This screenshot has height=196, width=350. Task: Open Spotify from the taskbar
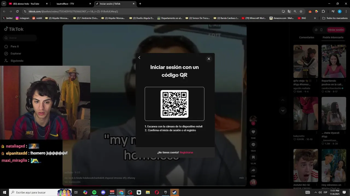pyautogui.click(x=94, y=192)
